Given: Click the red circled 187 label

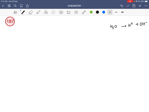Looking at the screenshot, I should point(10,21).
